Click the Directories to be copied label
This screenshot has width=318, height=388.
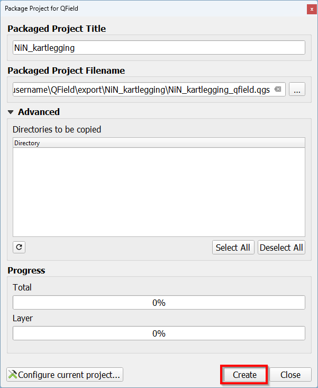coord(57,129)
